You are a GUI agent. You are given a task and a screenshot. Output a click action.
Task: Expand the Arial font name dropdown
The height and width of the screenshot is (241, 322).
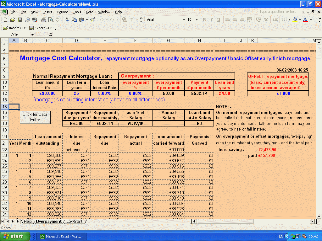tap(184, 20)
